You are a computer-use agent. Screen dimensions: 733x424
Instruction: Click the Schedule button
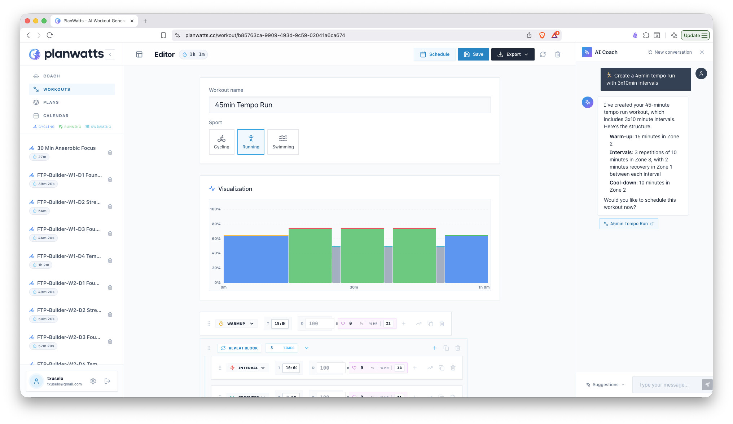click(435, 54)
